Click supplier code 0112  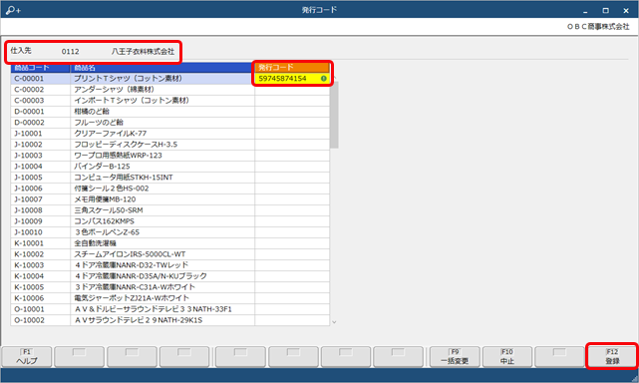[x=71, y=52]
